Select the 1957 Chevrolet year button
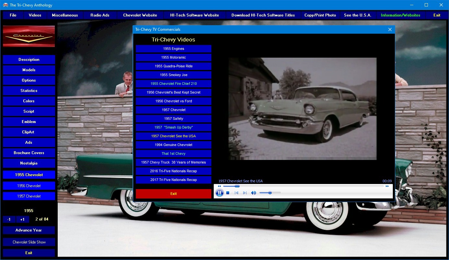 click(x=29, y=196)
